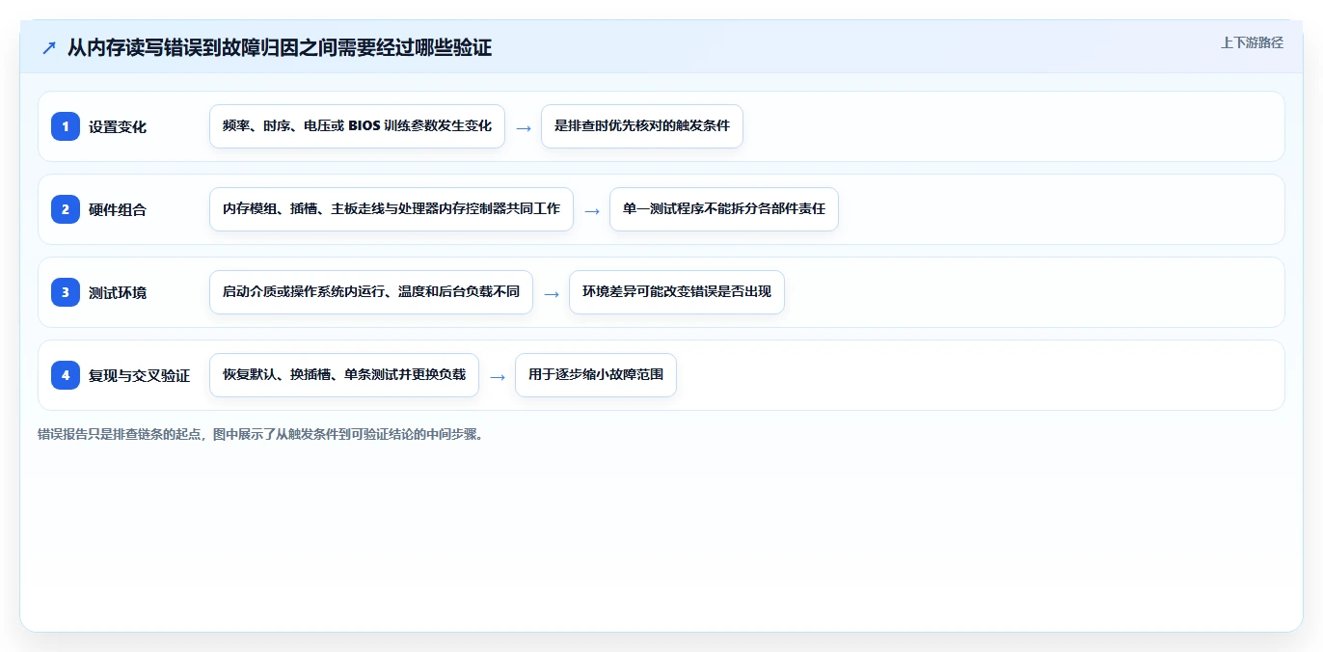The height and width of the screenshot is (652, 1323).
Task: Select the step label '测试环境'
Action: click(x=118, y=292)
